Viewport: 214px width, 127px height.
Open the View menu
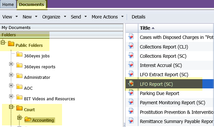(7, 17)
